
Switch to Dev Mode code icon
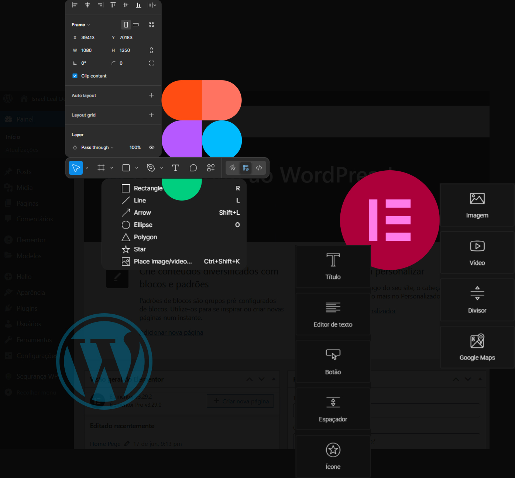[259, 168]
